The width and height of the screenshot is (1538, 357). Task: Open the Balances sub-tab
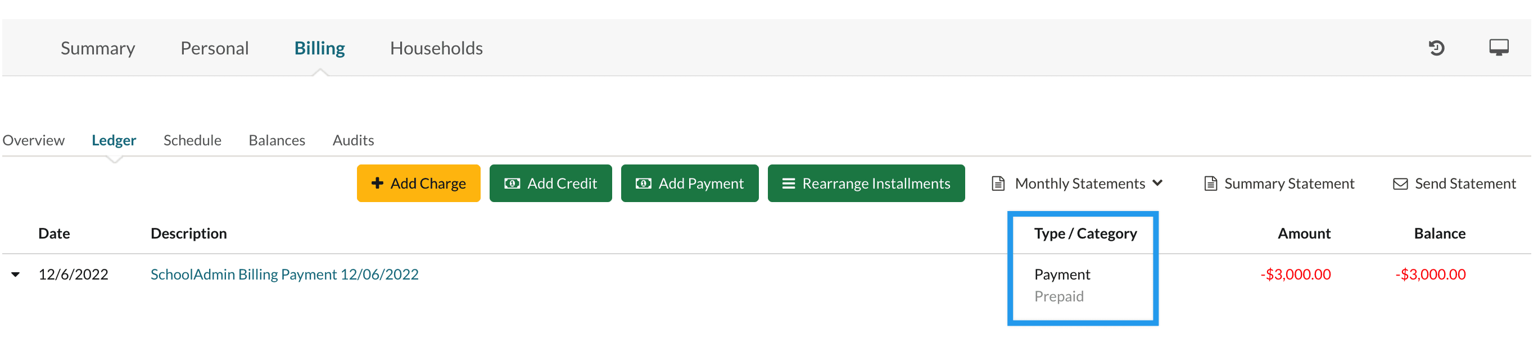pos(277,140)
